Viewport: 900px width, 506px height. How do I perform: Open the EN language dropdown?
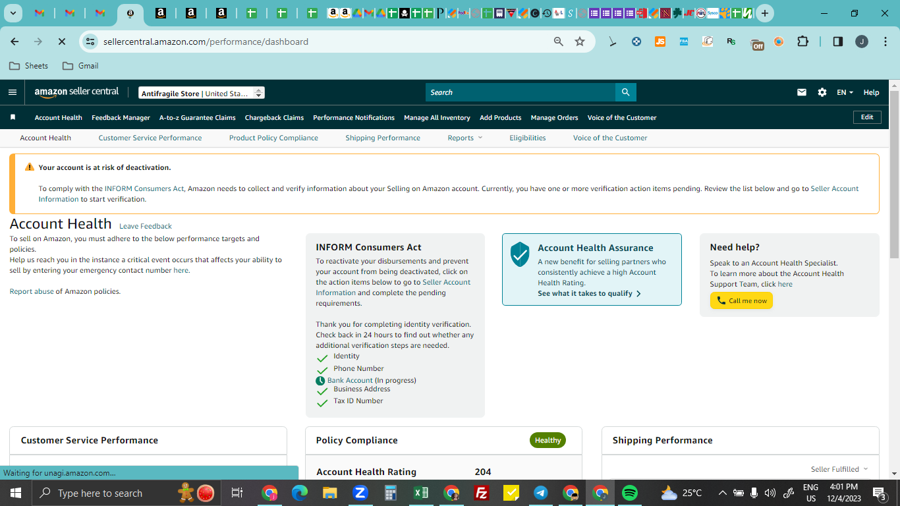pyautogui.click(x=845, y=92)
